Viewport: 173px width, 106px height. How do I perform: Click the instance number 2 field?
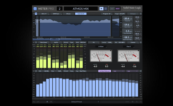tap(60, 9)
